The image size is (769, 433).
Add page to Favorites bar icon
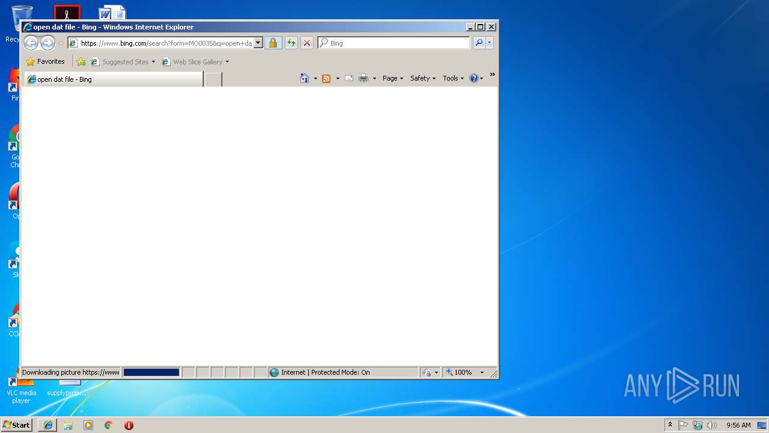click(81, 61)
